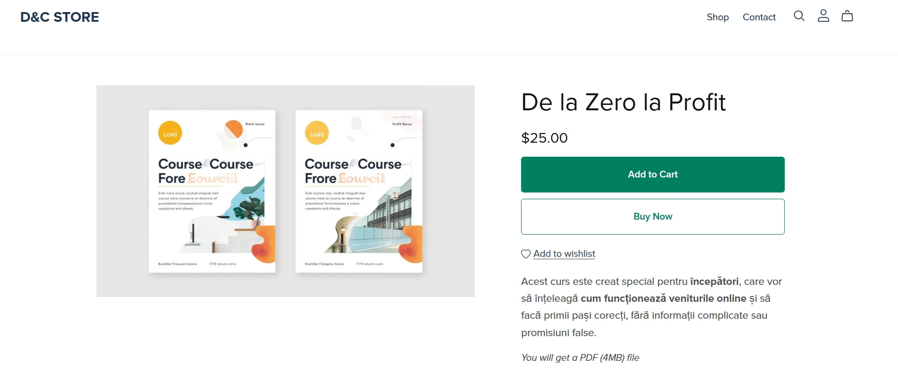The height and width of the screenshot is (370, 898).
Task: Tap the magnifying glass to search products
Action: pyautogui.click(x=799, y=16)
